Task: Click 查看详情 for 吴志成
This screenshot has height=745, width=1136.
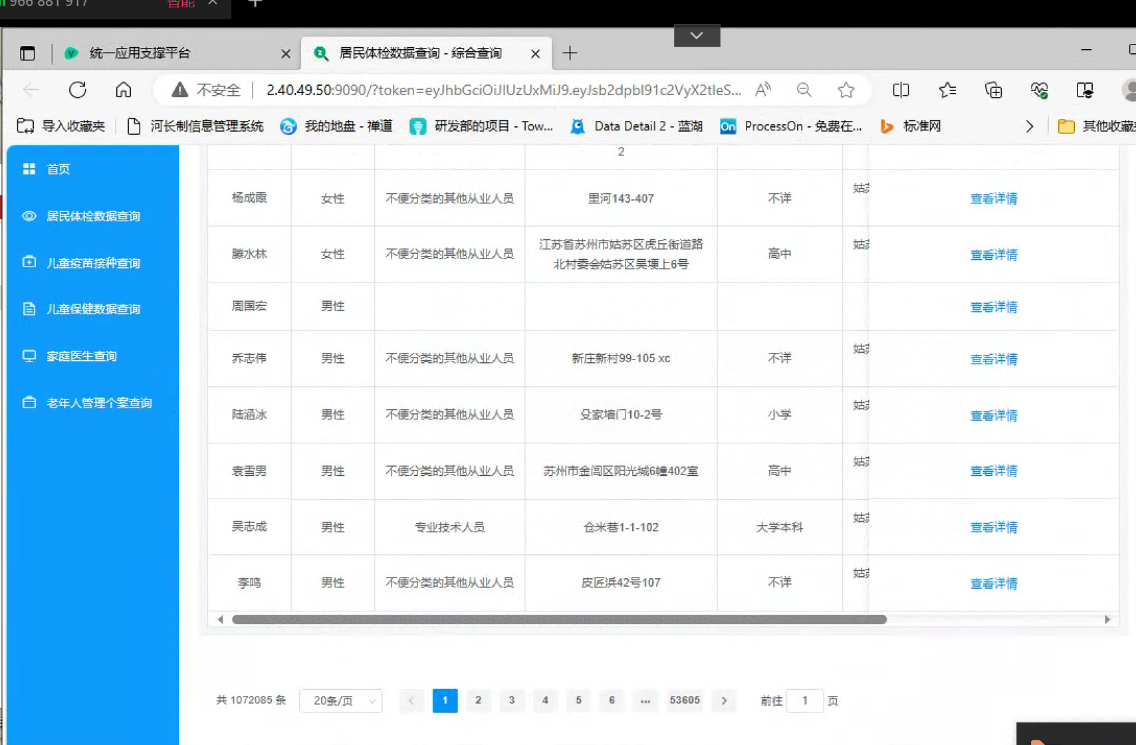Action: [x=994, y=527]
